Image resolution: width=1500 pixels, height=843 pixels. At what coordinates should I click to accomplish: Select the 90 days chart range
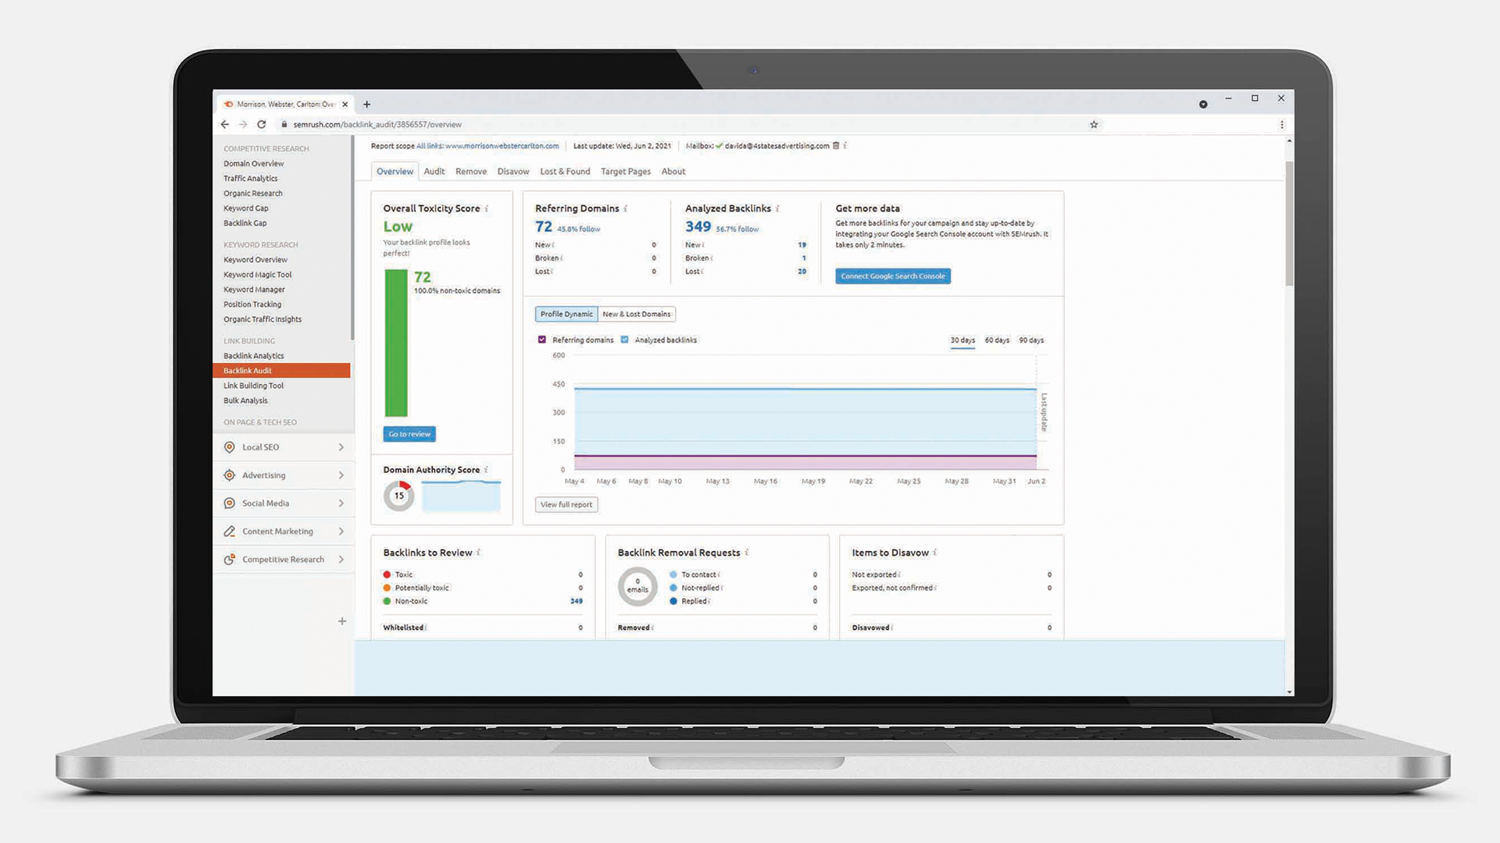1031,340
